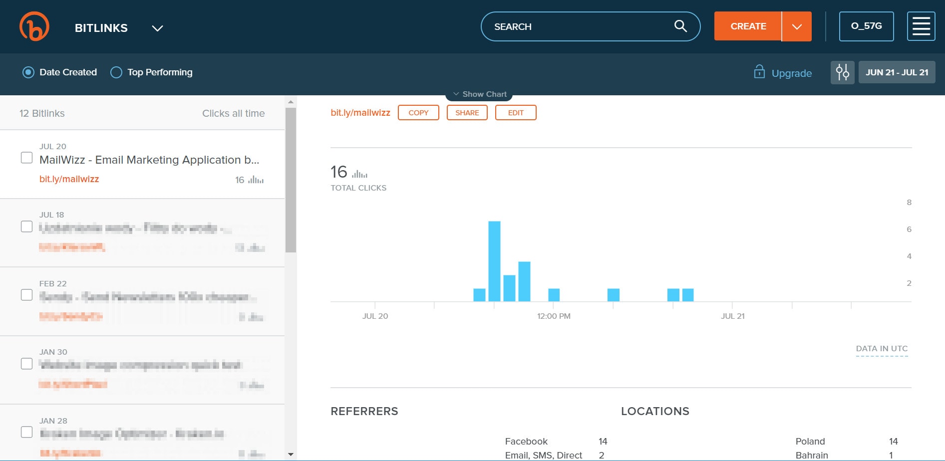Click the COPY button
This screenshot has height=461, width=945.
[x=418, y=113]
